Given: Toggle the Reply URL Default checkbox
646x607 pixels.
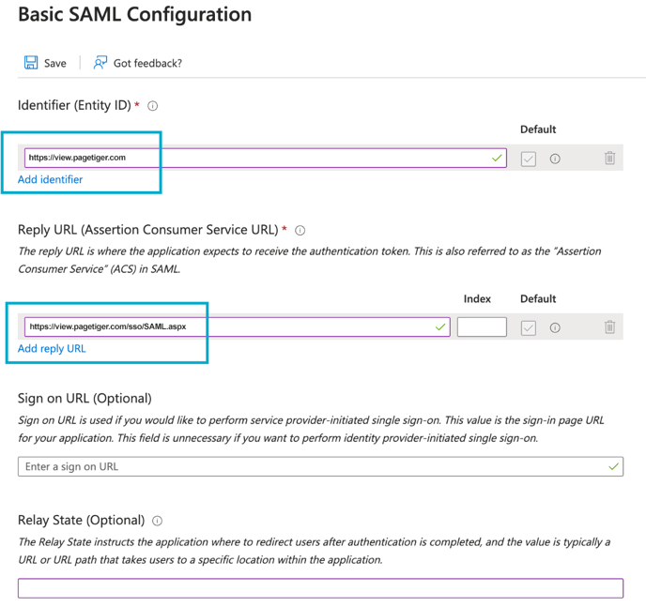Looking at the screenshot, I should pos(529,327).
